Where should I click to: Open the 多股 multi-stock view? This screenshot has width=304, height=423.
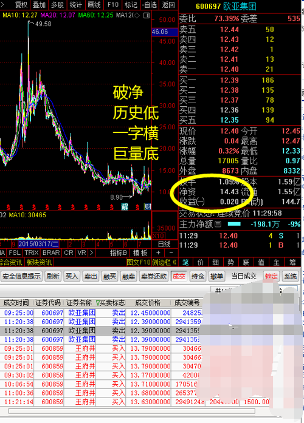pos(57,5)
